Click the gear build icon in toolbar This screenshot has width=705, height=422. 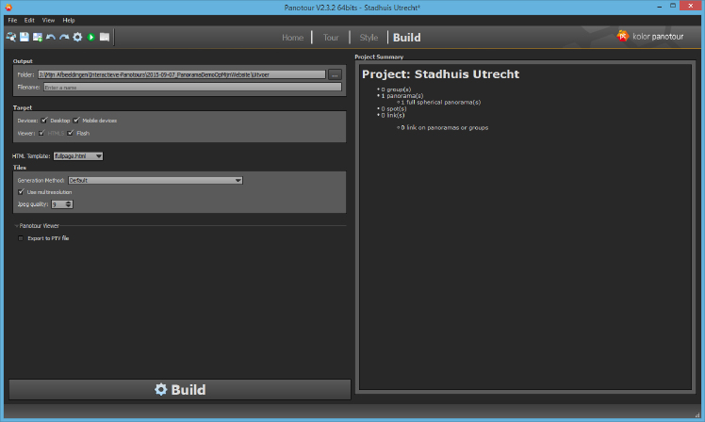pos(77,38)
